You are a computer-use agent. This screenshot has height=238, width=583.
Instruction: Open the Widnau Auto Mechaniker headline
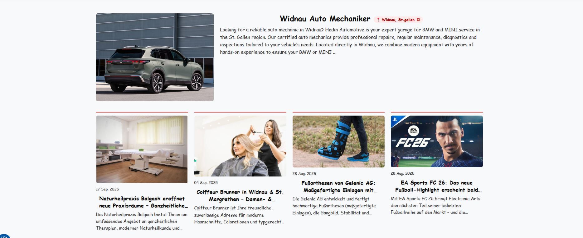click(x=325, y=19)
